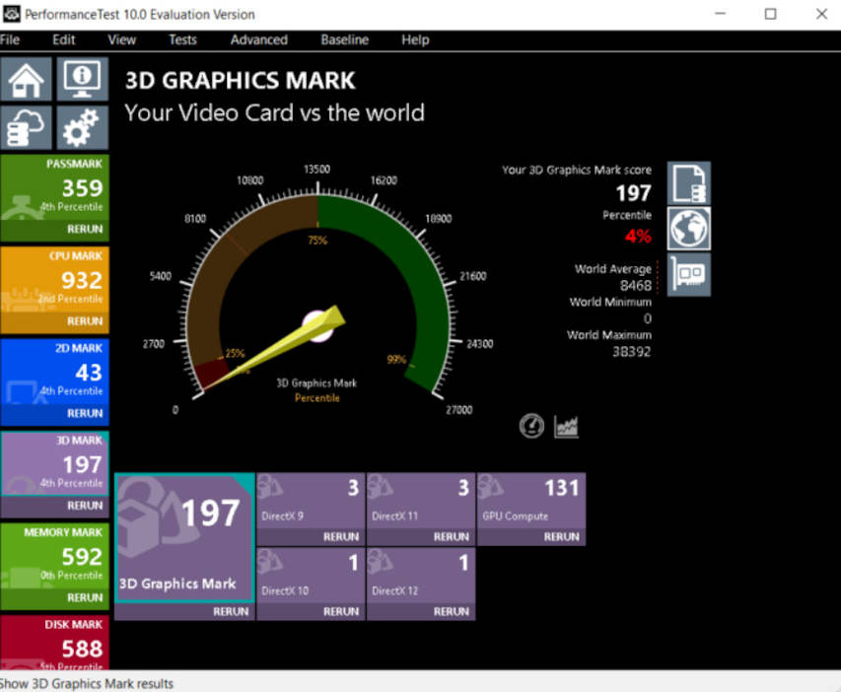The image size is (841, 692).
Task: Rerun the CPU Mark test
Action: click(x=85, y=321)
